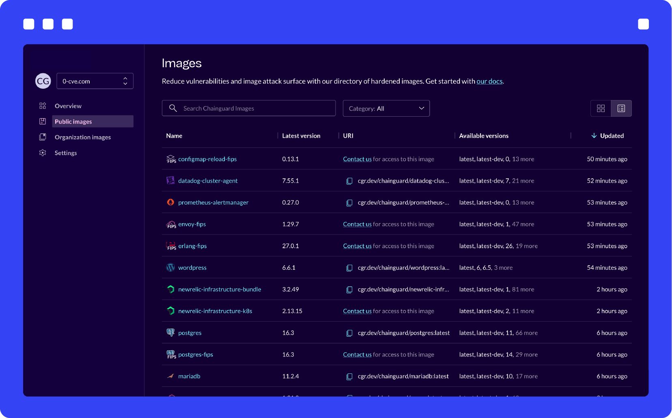Copy the postgres:latest image URI
Viewport: 672px width, 418px height.
(x=349, y=333)
